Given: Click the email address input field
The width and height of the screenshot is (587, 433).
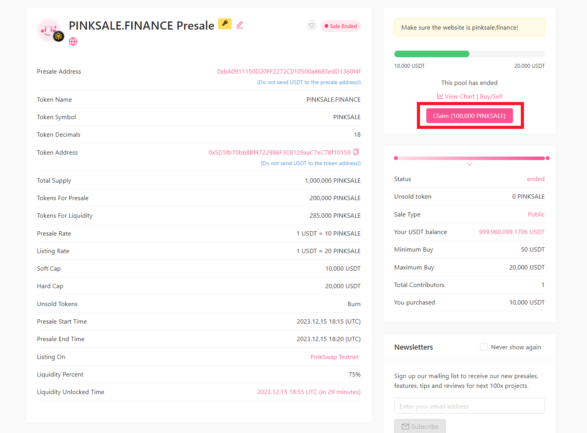Looking at the screenshot, I should click(469, 406).
